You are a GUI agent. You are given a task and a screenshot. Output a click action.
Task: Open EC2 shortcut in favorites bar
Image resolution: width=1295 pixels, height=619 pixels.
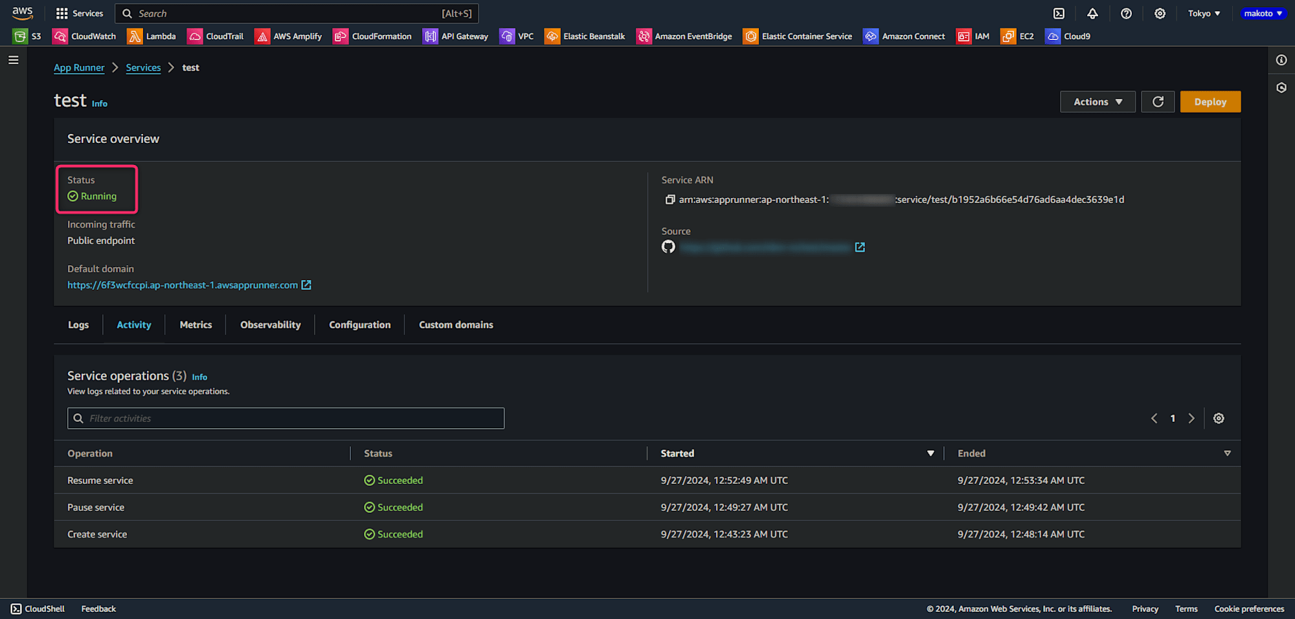(x=1017, y=36)
